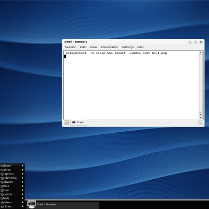Click the Konsole minimize button
This screenshot has width=209, height=209.
(190, 42)
